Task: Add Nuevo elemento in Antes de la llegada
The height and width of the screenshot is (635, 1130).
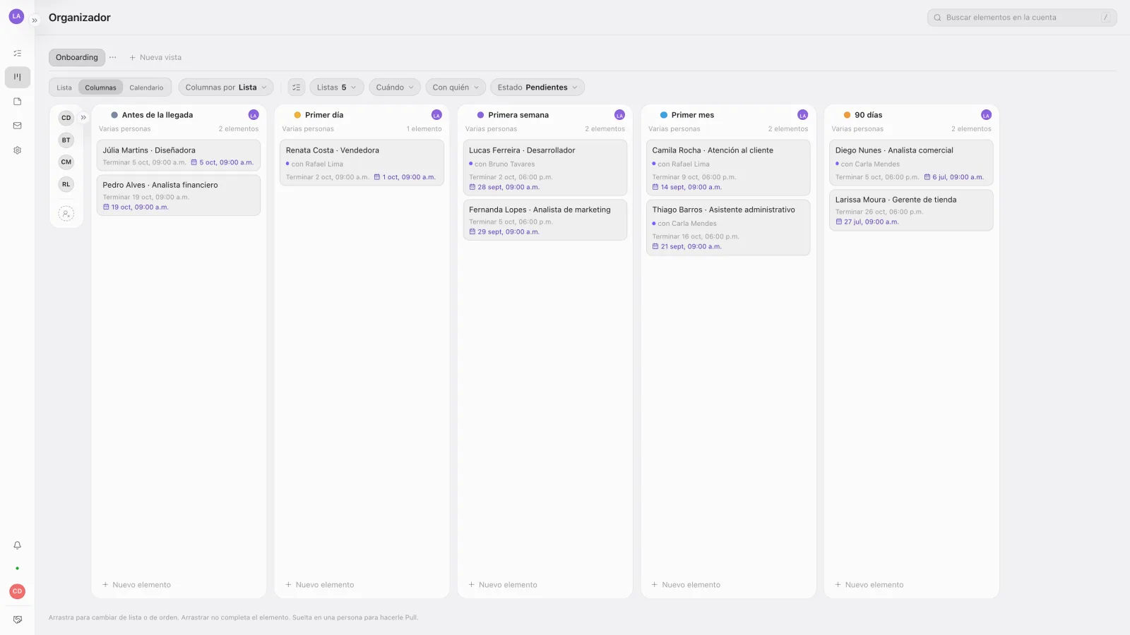Action: pyautogui.click(x=136, y=585)
